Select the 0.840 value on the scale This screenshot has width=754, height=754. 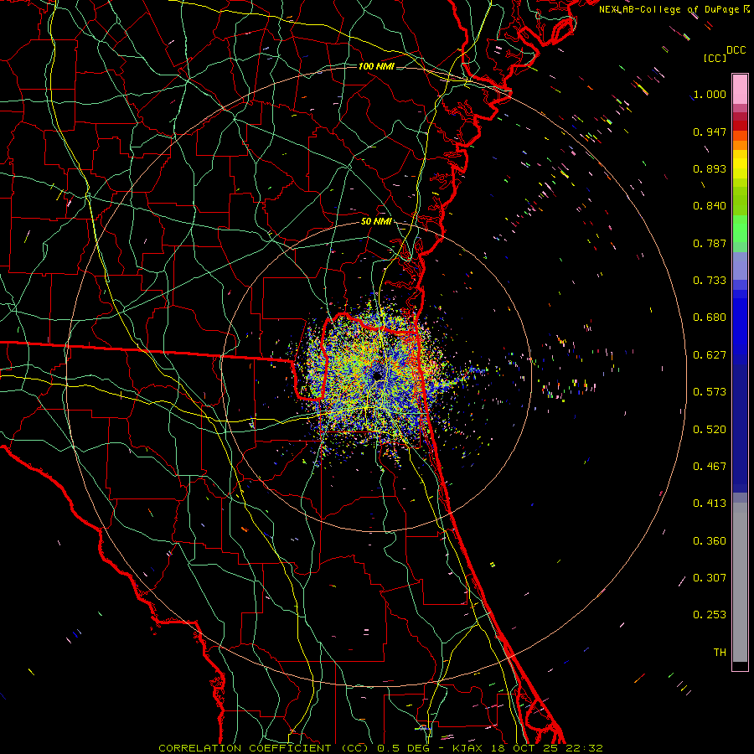pos(710,206)
